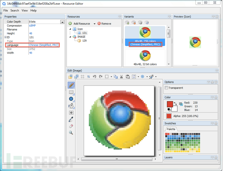251x171 pixels.
Task: Click the Add Resource button
Action: click(79, 24)
